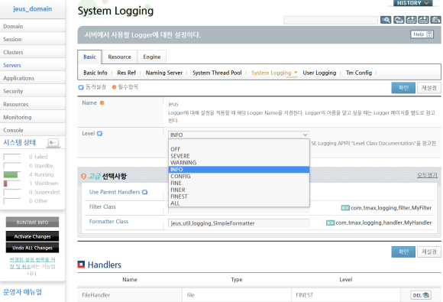
Task: Click the search magnifier icon
Action: [x=386, y=20]
